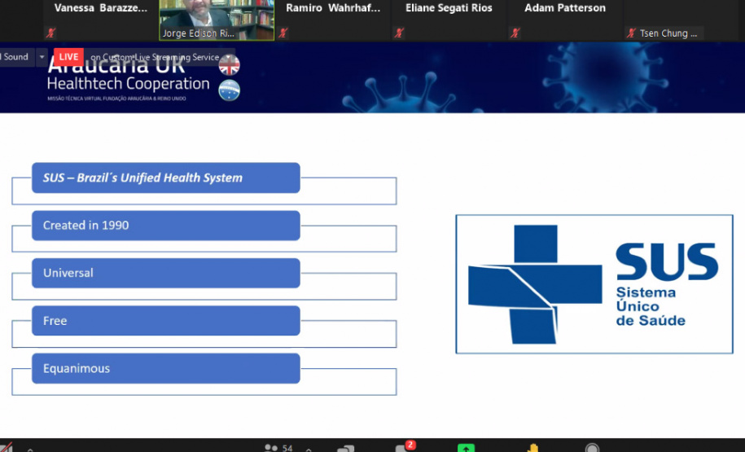The width and height of the screenshot is (745, 452).
Task: Click the muted mic icon on Eliane's tile
Action: point(399,33)
